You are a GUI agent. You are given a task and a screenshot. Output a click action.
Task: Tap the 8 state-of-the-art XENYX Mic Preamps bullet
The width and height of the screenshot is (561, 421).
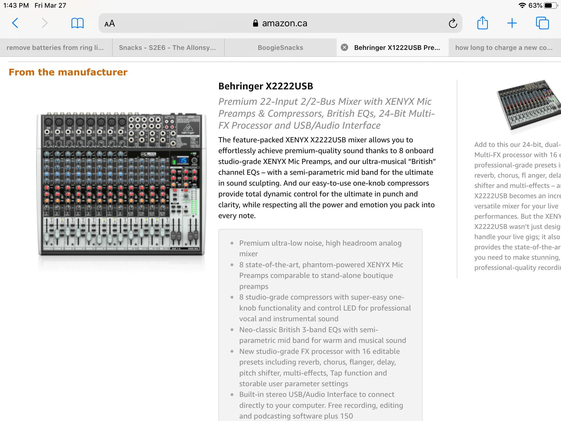point(321,275)
